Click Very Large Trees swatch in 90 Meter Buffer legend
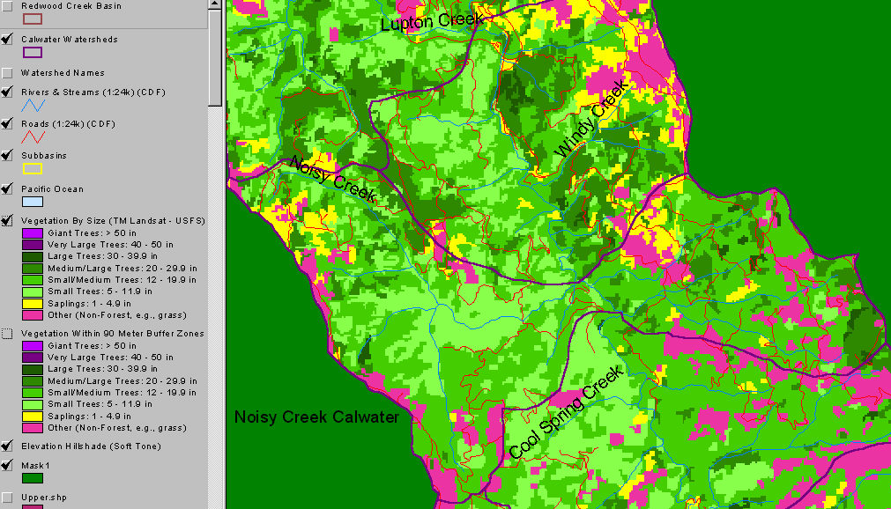The image size is (891, 509). (33, 358)
